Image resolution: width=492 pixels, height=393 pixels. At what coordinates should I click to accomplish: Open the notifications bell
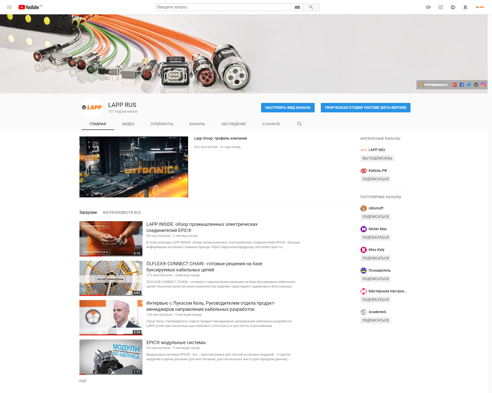465,7
